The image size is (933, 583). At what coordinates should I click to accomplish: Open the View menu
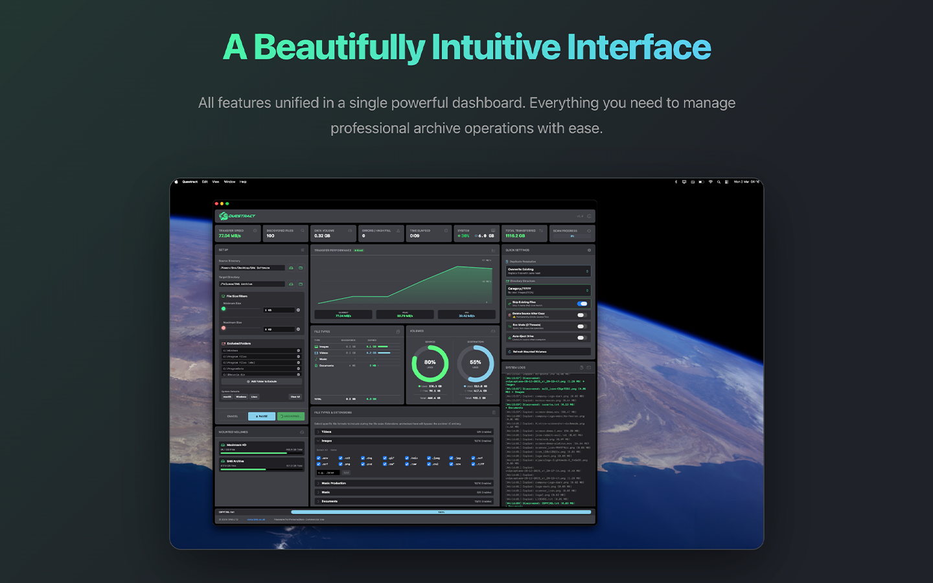[216, 182]
